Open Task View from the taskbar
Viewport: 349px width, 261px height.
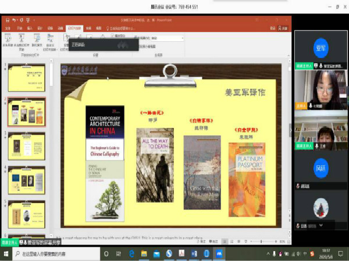tap(119, 253)
